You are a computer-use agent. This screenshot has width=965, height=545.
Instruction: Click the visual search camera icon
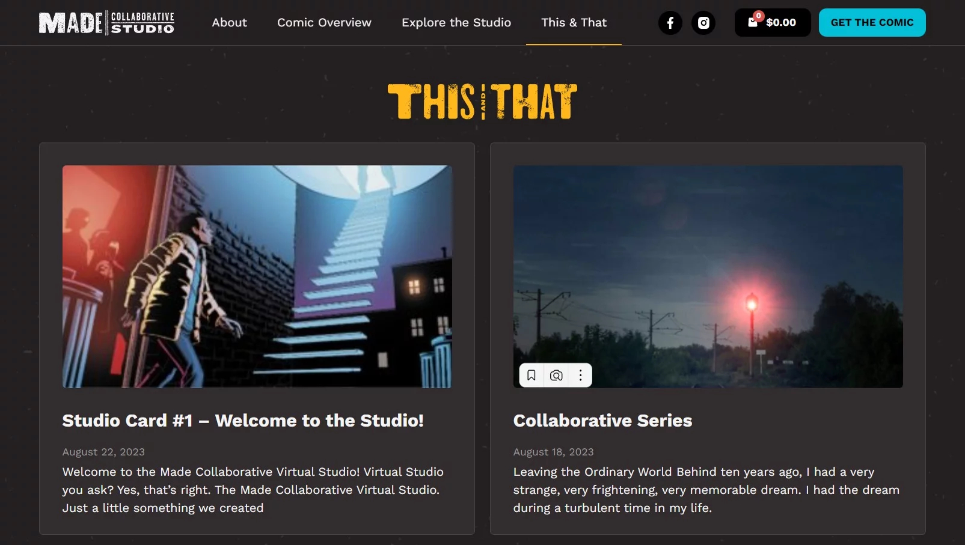(x=556, y=376)
